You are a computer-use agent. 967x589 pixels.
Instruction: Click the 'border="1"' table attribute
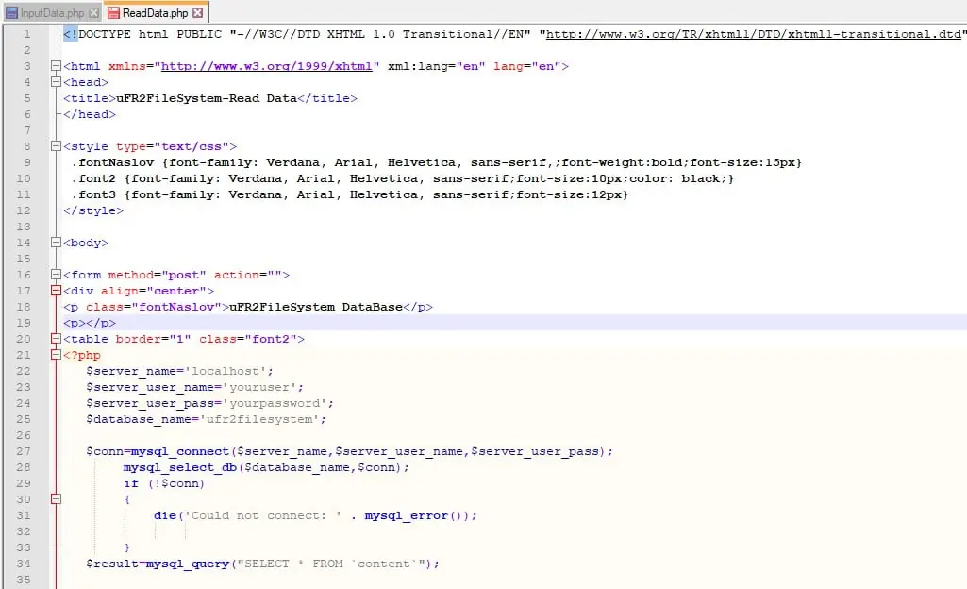tap(154, 339)
